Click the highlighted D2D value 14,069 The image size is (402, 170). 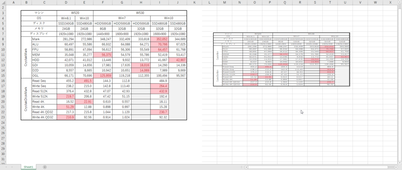coord(141,70)
